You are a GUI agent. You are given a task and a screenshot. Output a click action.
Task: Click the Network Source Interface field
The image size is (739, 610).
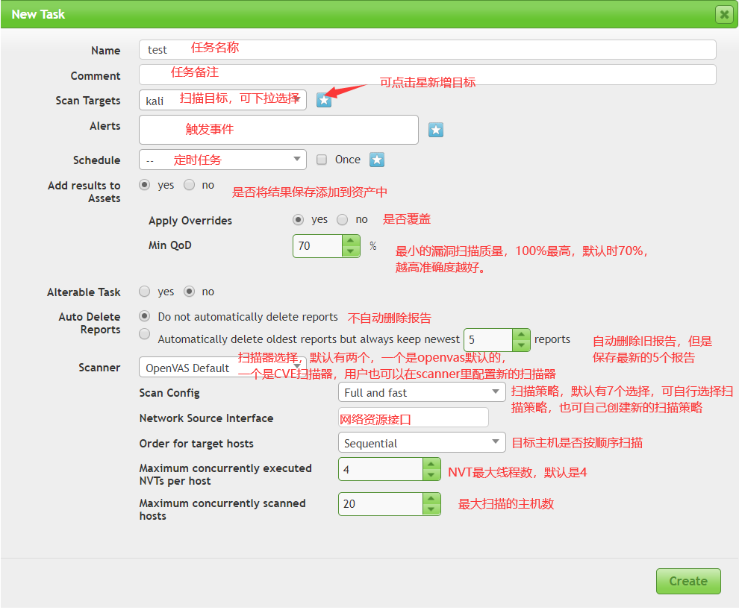413,418
